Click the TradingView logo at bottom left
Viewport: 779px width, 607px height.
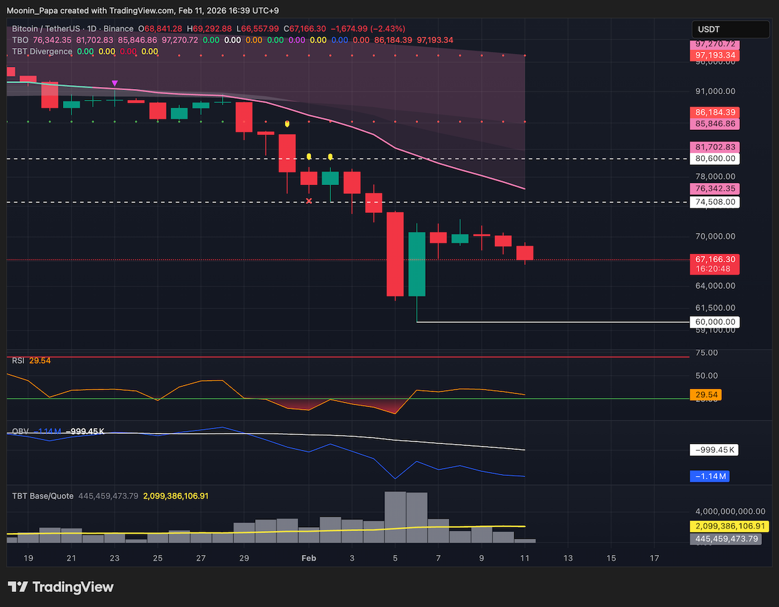[60, 587]
